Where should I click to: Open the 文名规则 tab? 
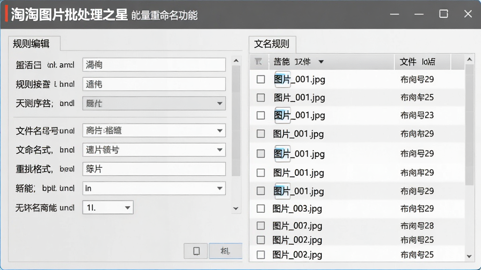tap(272, 44)
